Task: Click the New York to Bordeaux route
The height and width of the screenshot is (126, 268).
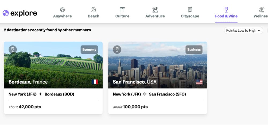Action: (x=41, y=94)
